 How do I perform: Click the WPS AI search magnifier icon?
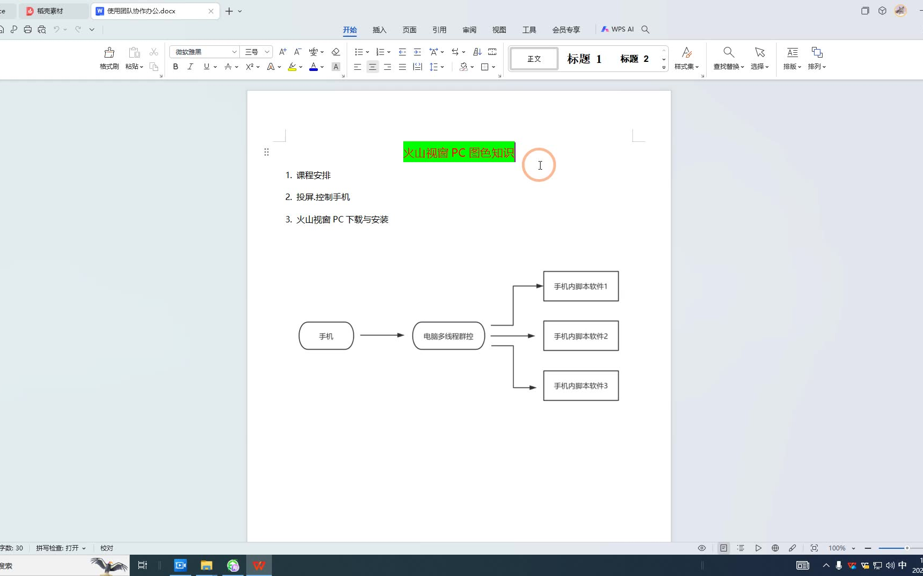pyautogui.click(x=645, y=29)
